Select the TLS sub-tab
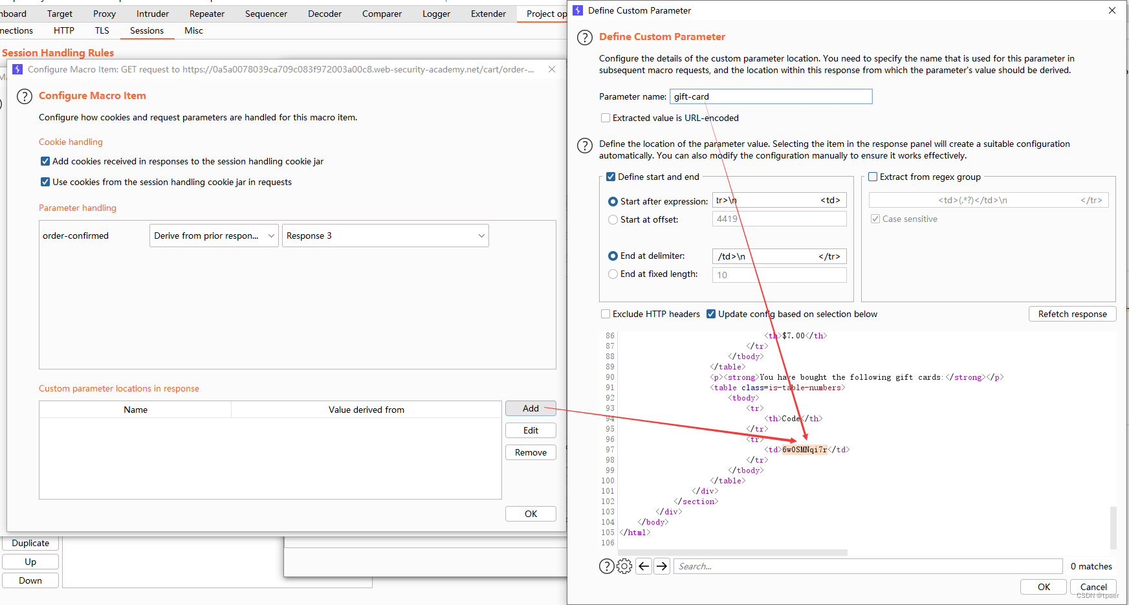This screenshot has height=605, width=1129. pyautogui.click(x=102, y=30)
